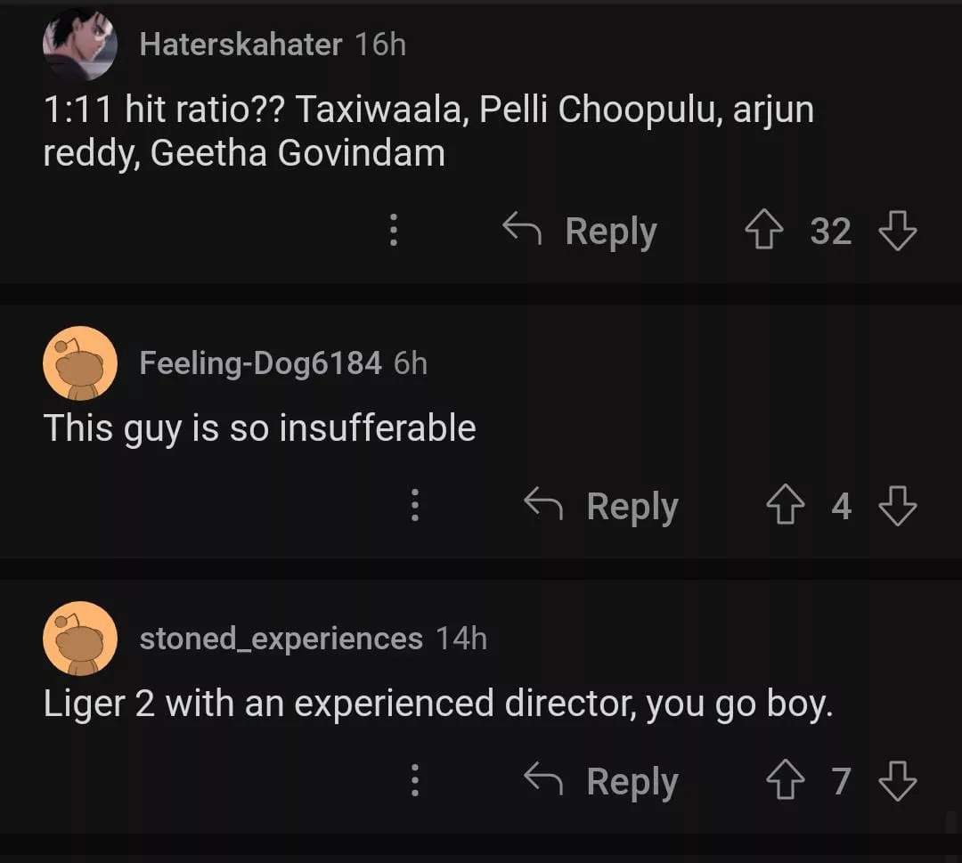Image resolution: width=962 pixels, height=863 pixels.
Task: Reply to stoned_experiences' Liger 2 comment
Action: (602, 782)
